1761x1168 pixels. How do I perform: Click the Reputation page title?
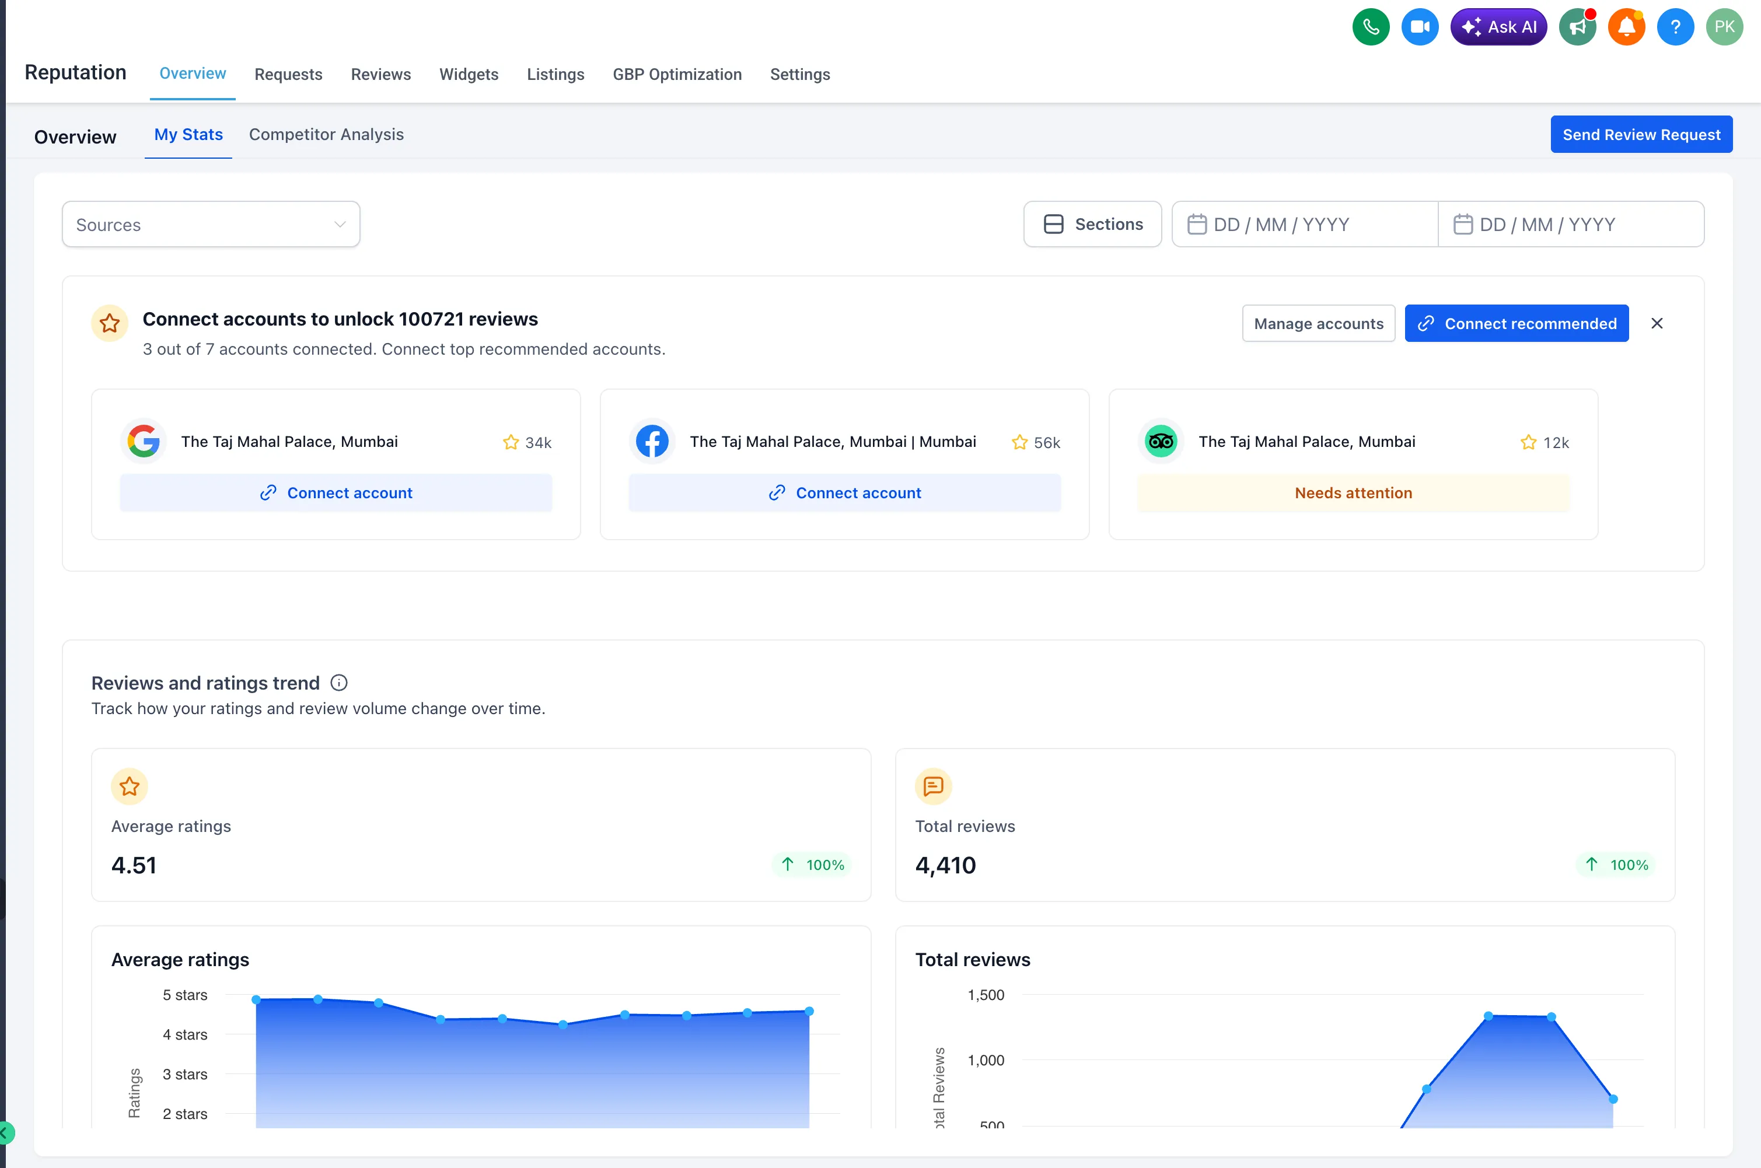[75, 72]
